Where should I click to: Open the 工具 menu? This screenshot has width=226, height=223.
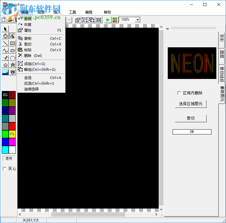tap(72, 12)
